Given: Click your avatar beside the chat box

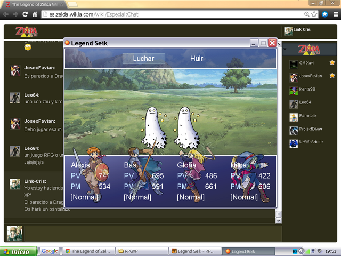Looking at the screenshot, I should click(14, 234).
